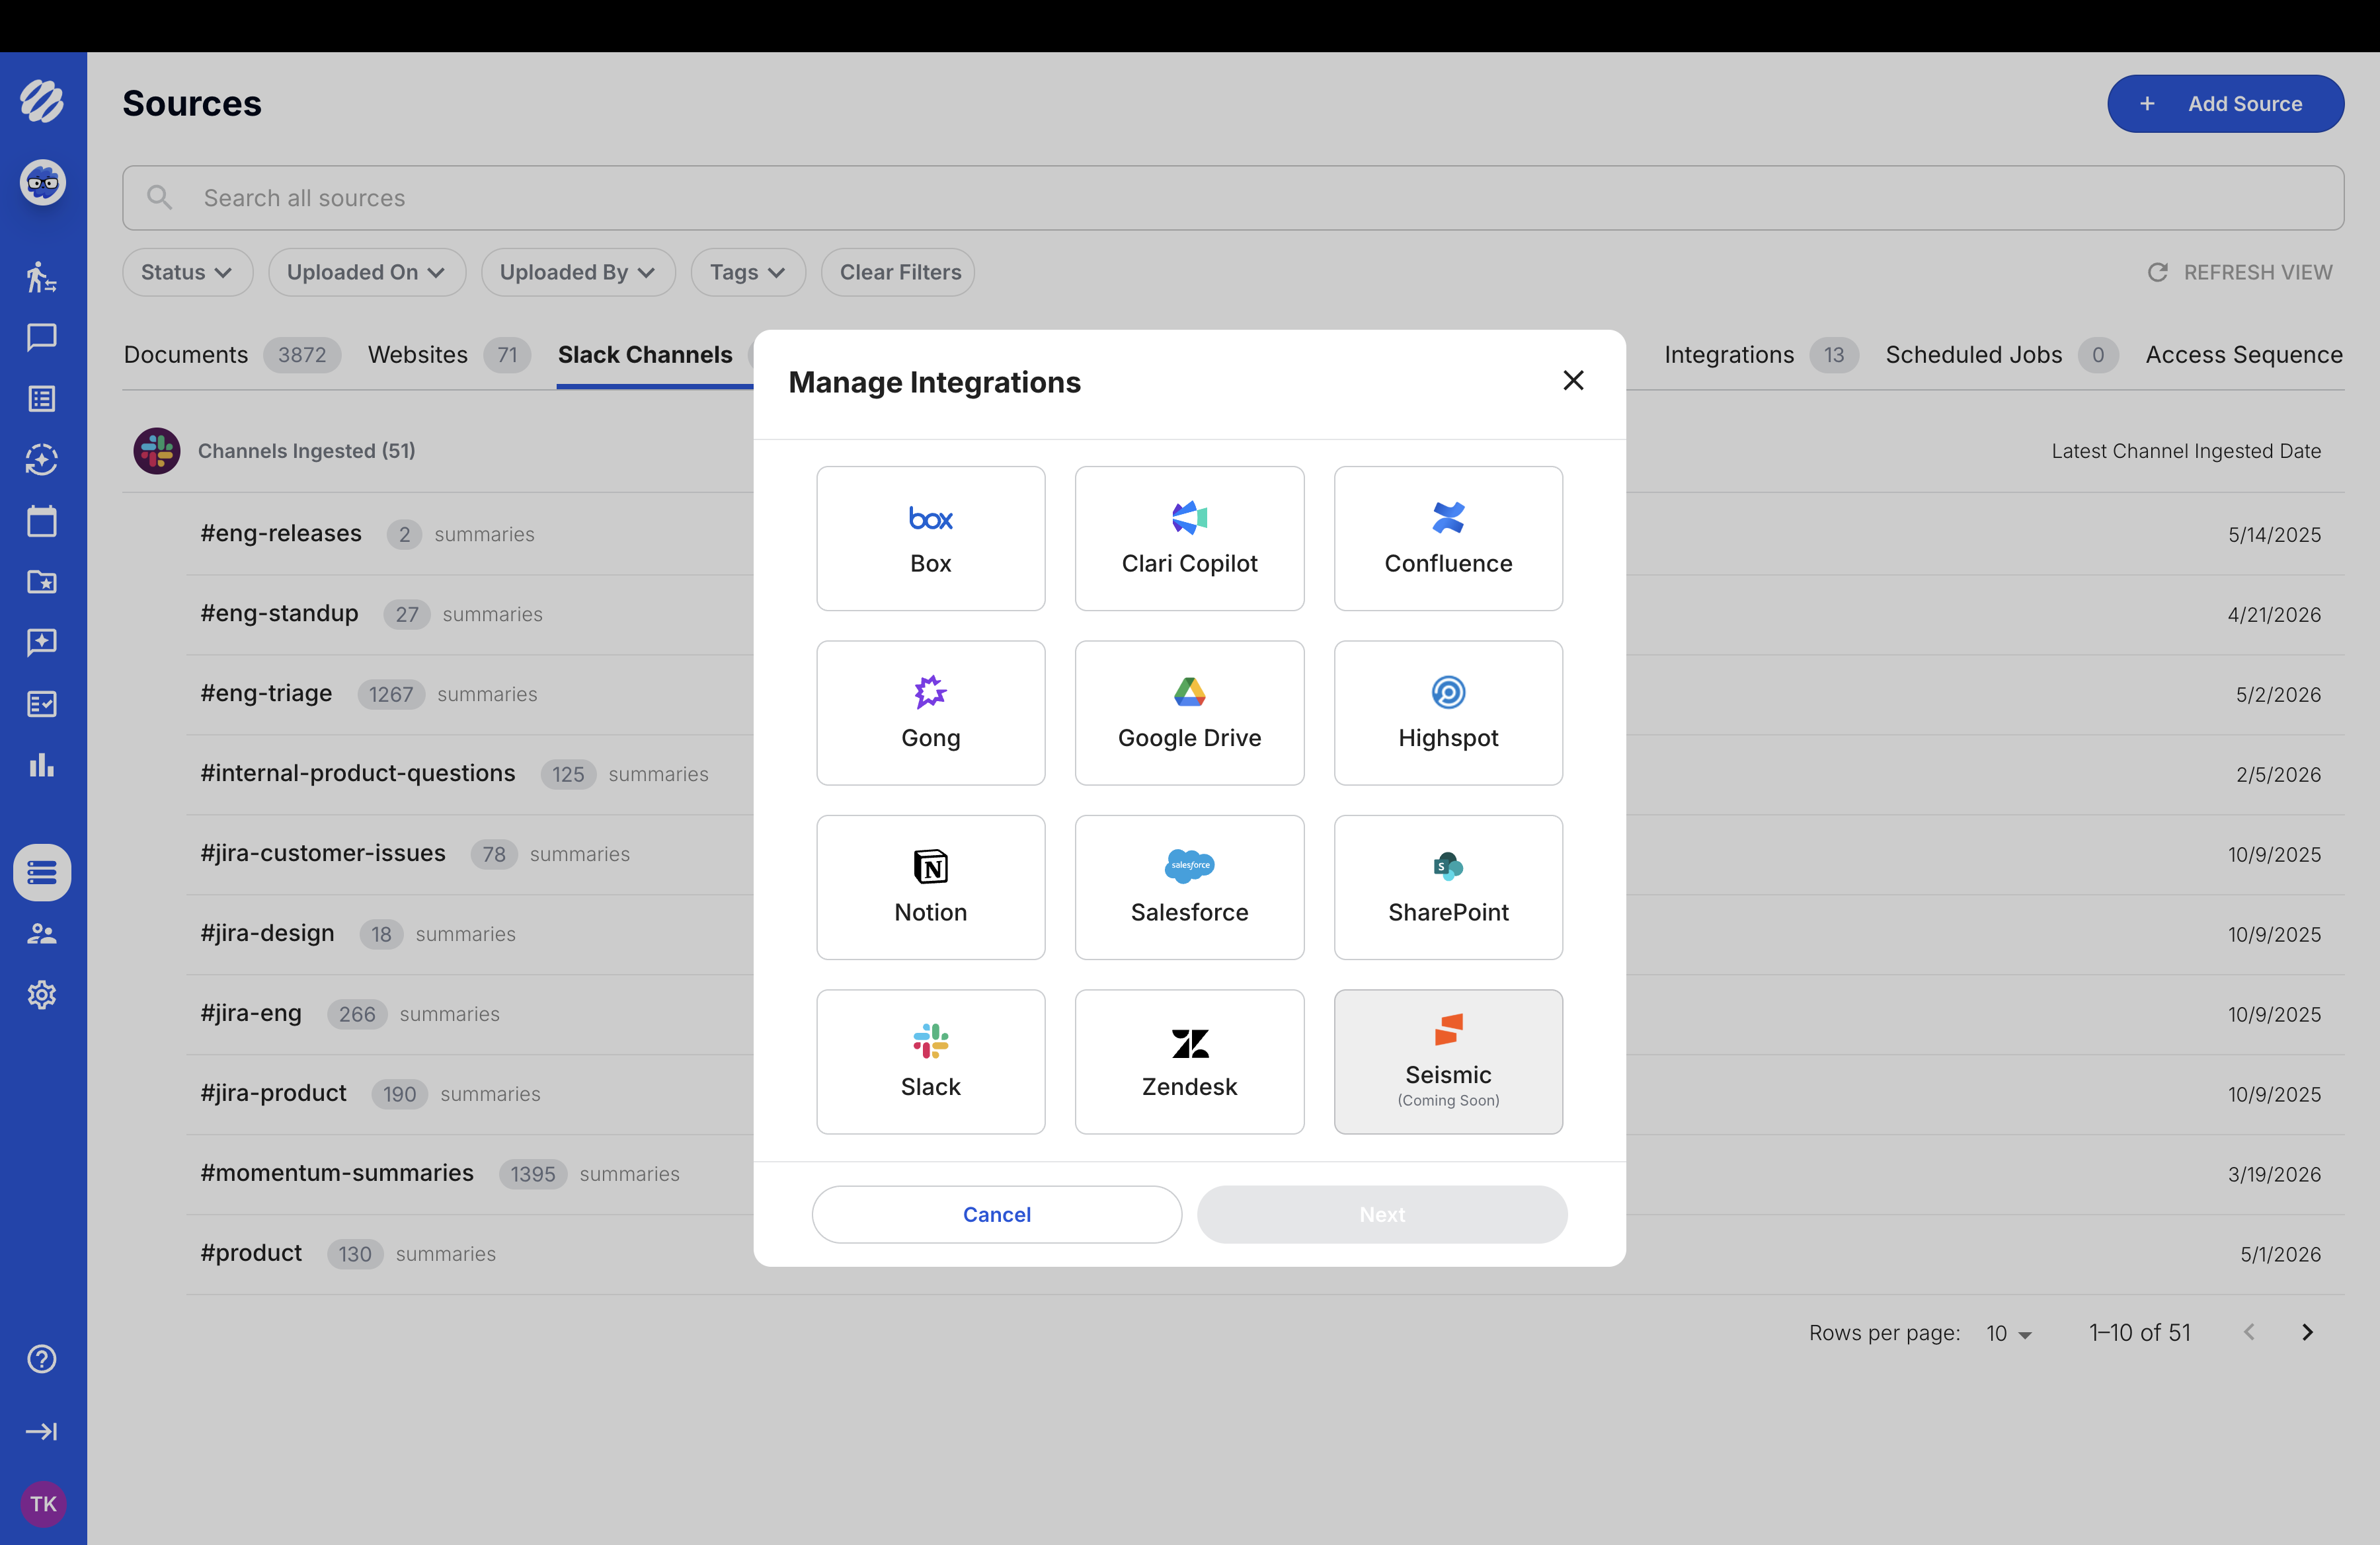Click Cancel in Manage Integrations

click(x=996, y=1214)
